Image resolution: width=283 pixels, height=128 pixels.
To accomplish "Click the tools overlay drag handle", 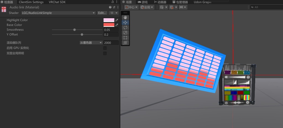I will [125, 13].
